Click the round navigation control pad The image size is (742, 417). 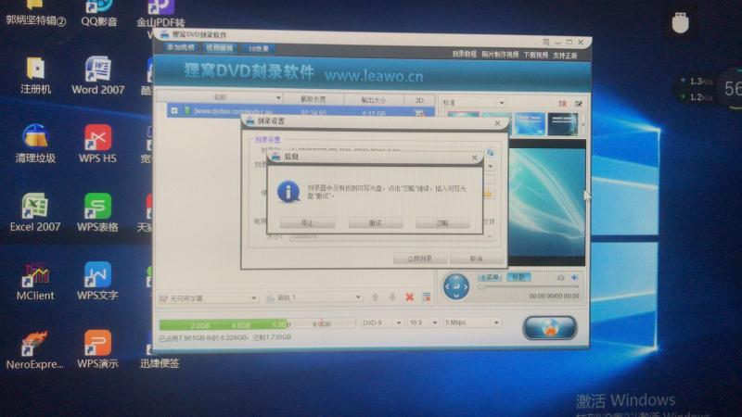coord(456,286)
